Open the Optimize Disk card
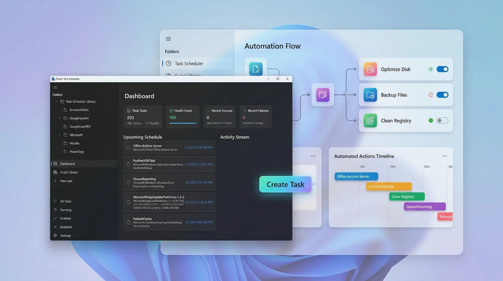503x281 pixels. (406, 69)
